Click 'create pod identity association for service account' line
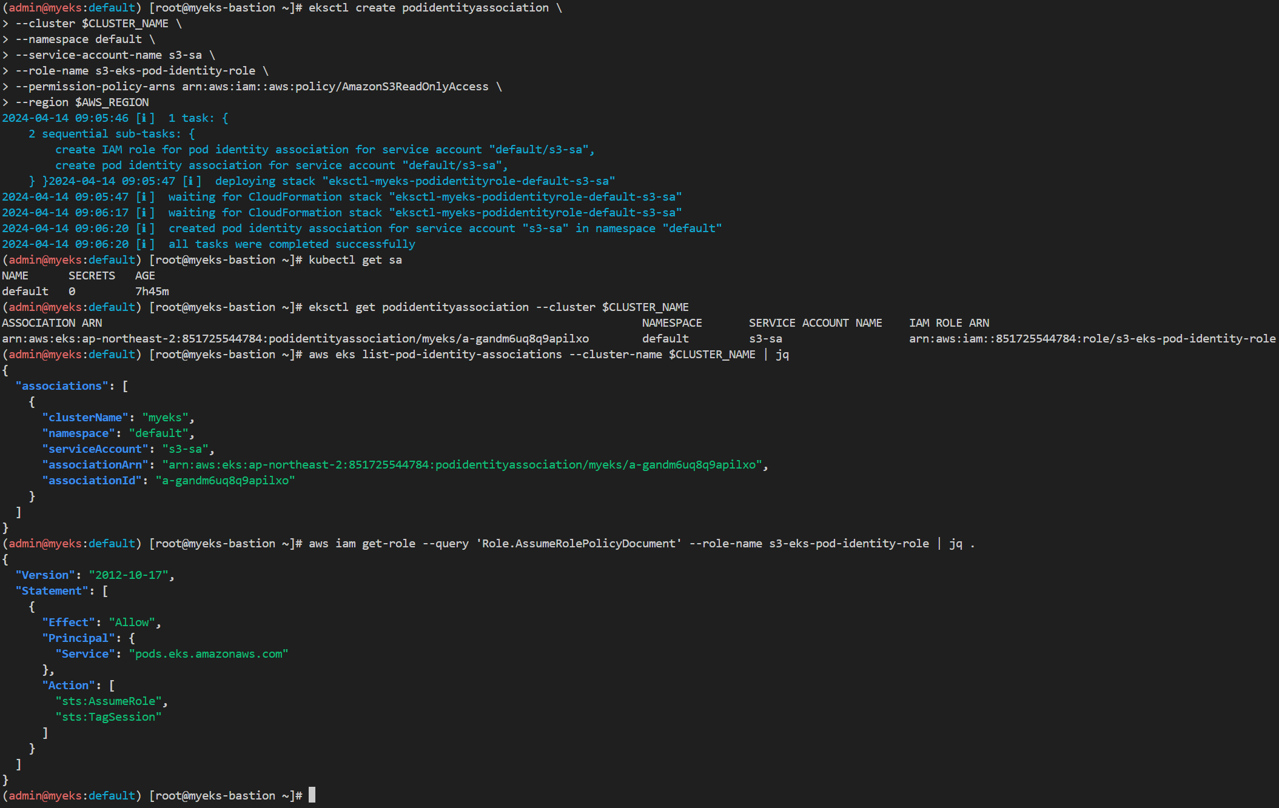The height and width of the screenshot is (808, 1279). click(282, 165)
